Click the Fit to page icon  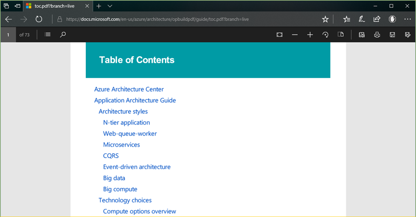[x=279, y=35]
